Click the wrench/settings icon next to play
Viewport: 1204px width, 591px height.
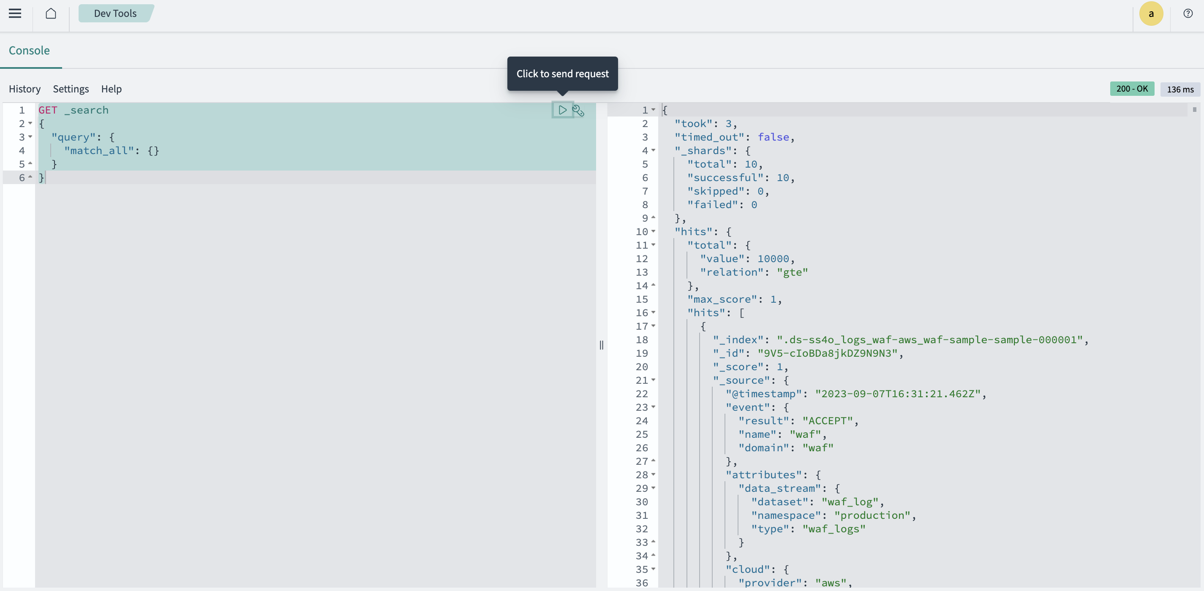pos(578,111)
